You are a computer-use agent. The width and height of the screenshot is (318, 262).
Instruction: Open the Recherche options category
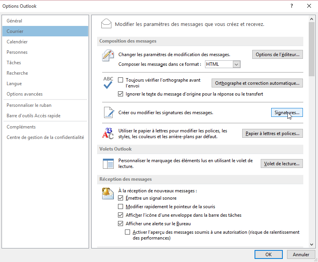45,73
